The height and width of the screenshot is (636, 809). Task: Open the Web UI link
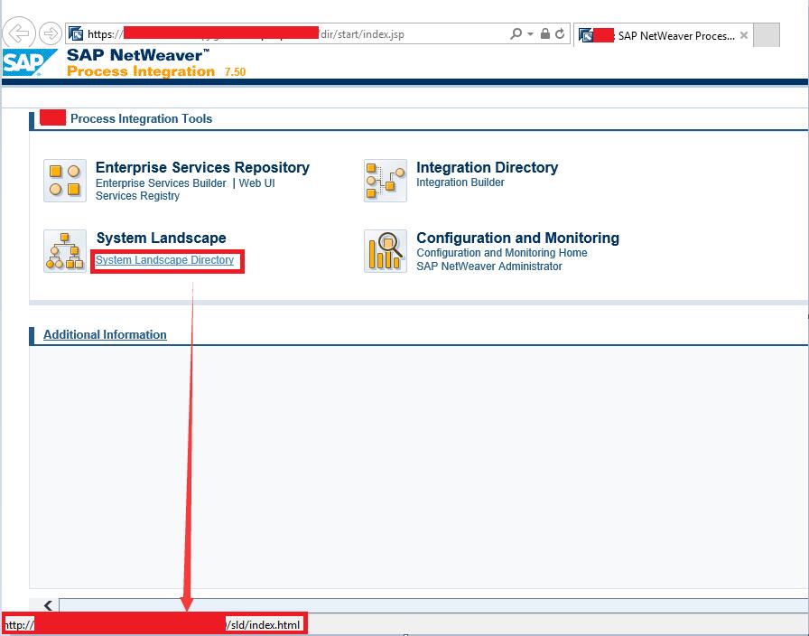(257, 183)
